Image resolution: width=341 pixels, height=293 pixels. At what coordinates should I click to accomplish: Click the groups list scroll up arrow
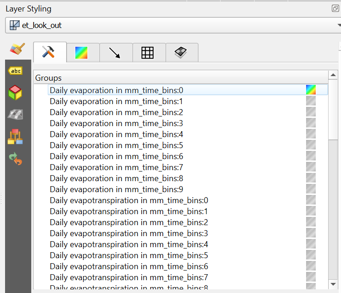point(334,75)
